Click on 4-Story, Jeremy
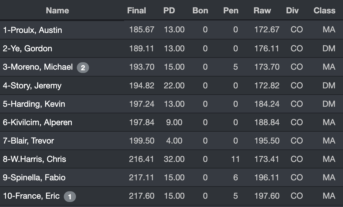 [x=32, y=86]
